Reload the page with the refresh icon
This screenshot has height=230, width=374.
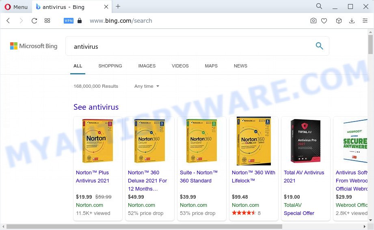click(35, 21)
